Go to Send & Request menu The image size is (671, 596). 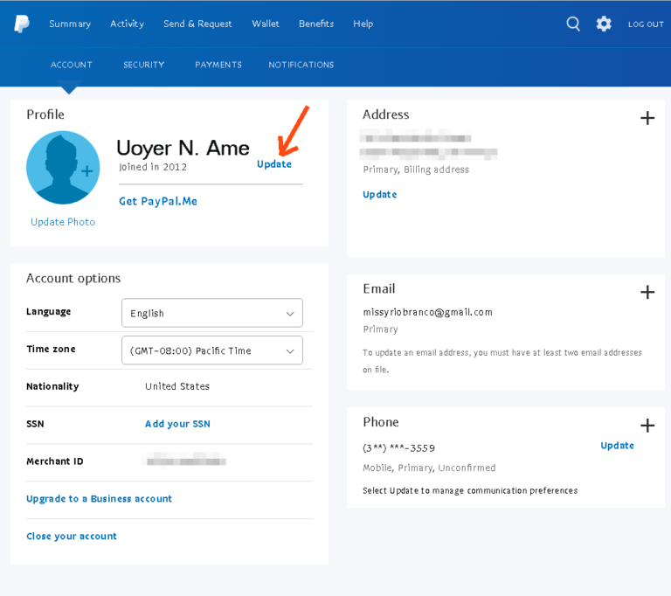coord(197,24)
